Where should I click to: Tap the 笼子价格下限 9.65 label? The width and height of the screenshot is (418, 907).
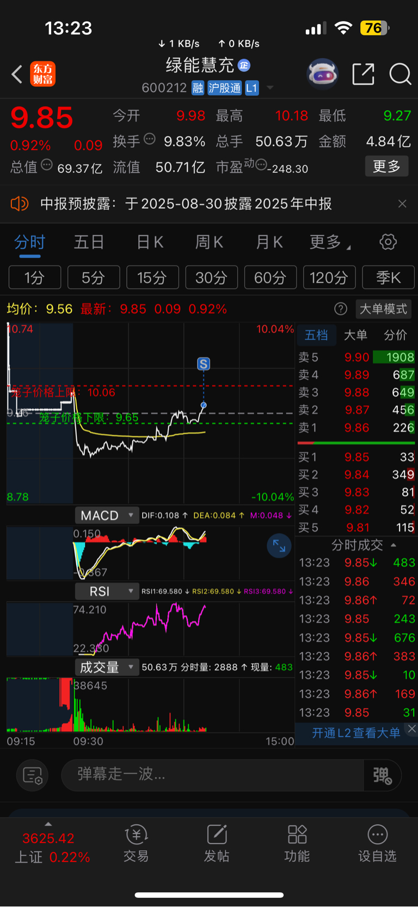pyautogui.click(x=89, y=418)
